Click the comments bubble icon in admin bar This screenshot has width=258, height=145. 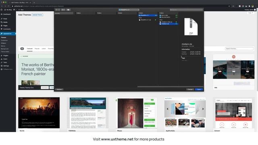pos(14,10)
